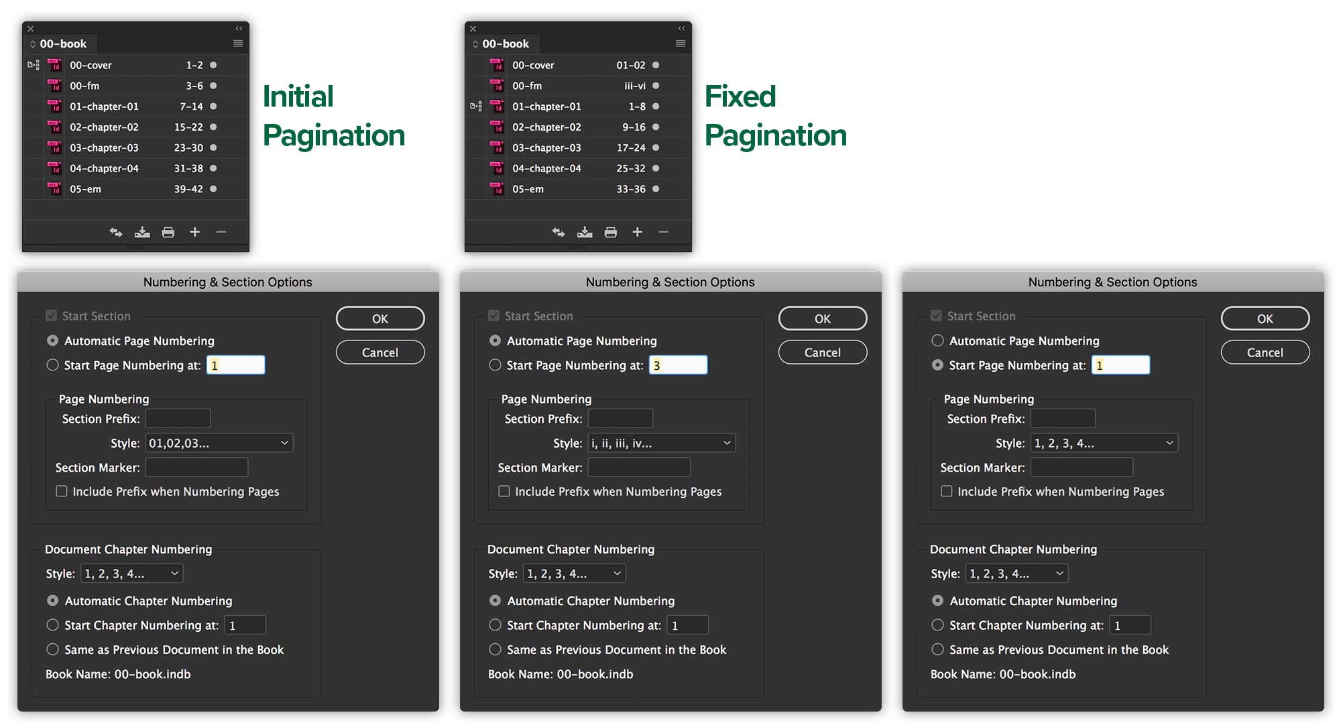
Task: Click Section Marker field in right dialog
Action: (x=1082, y=467)
